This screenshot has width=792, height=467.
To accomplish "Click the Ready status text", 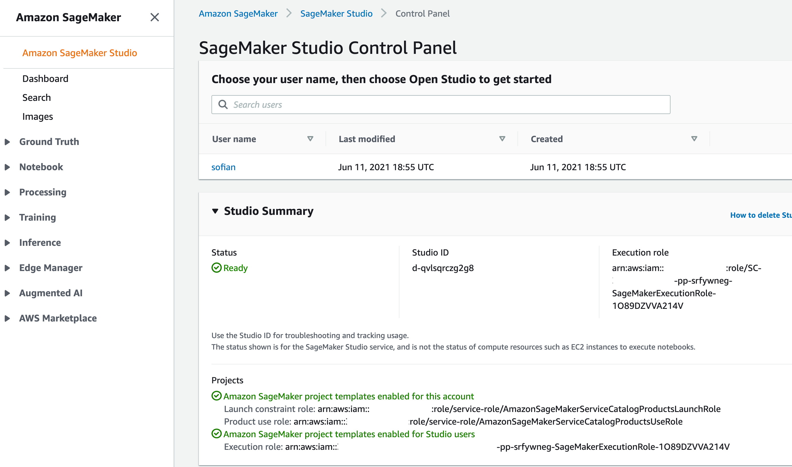I will 236,268.
